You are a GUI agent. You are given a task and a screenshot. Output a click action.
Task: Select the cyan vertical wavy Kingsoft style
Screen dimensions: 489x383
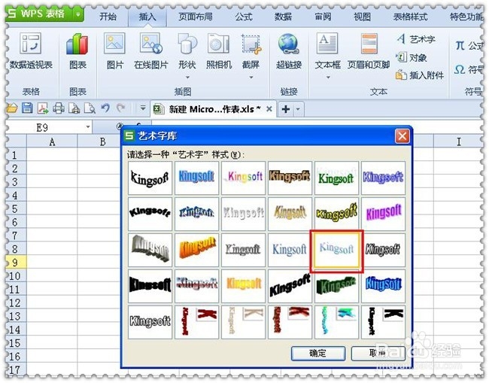click(336, 322)
